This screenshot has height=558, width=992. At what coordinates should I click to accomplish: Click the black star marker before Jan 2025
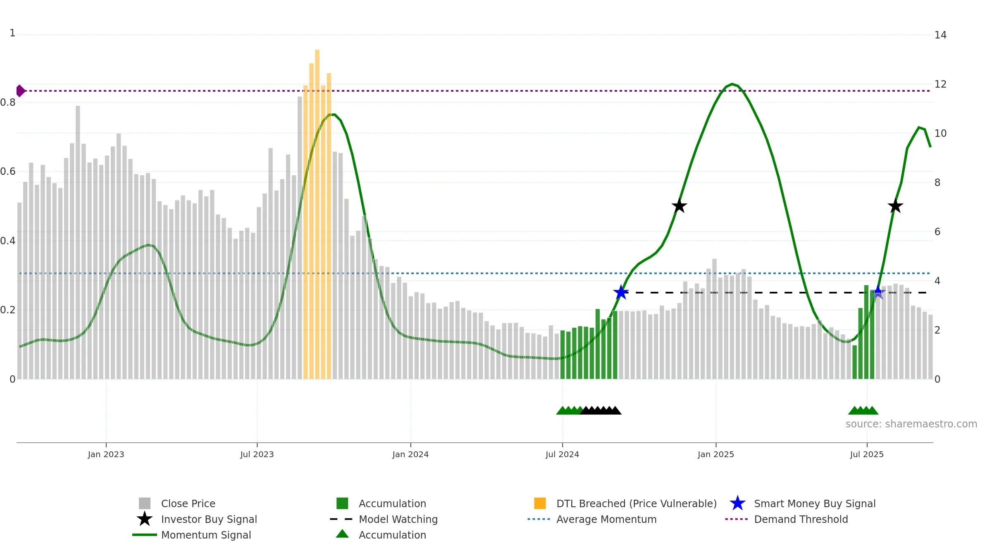coord(679,206)
